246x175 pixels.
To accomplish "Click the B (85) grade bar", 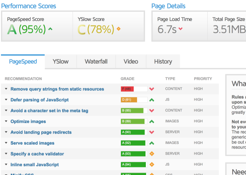I will tap(134, 110).
